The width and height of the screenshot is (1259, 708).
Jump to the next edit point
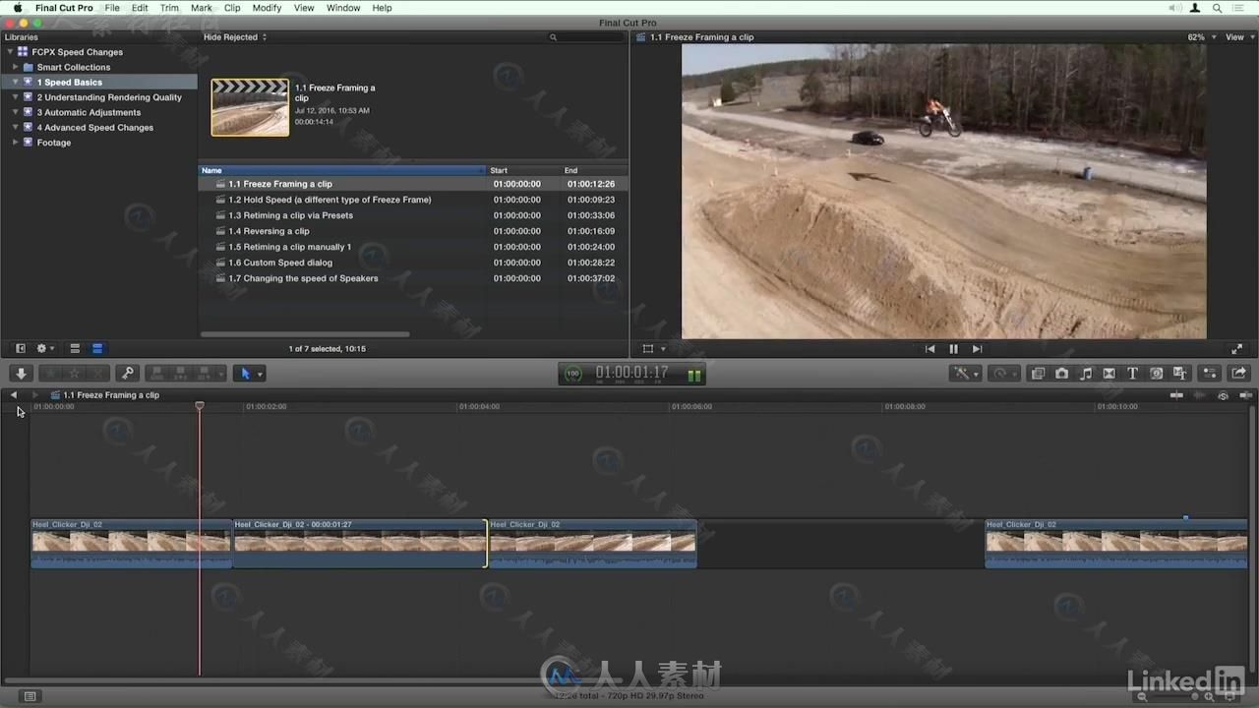click(x=977, y=349)
